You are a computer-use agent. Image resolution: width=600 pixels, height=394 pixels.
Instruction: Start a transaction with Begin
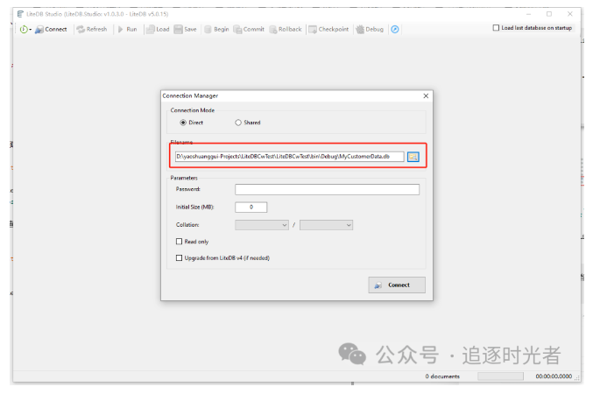pyautogui.click(x=216, y=29)
